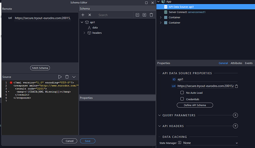The image size is (255, 148).
Task: Delete schema using trash icon in Schema toolbar
Action: coord(151,15)
